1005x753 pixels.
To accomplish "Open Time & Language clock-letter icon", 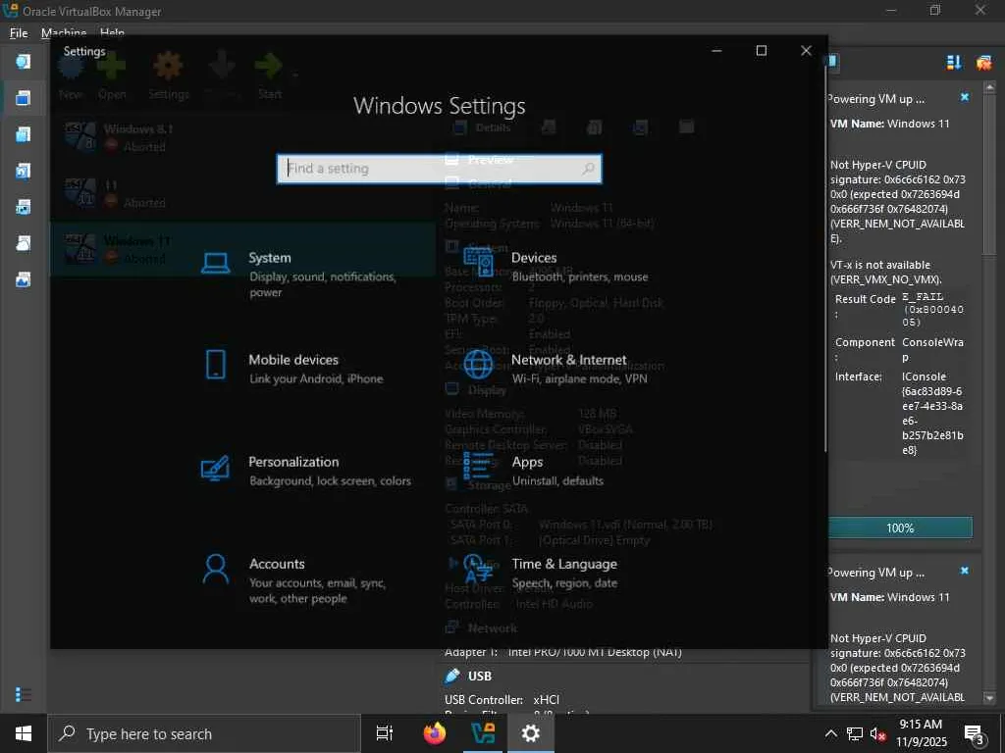I will (x=478, y=568).
